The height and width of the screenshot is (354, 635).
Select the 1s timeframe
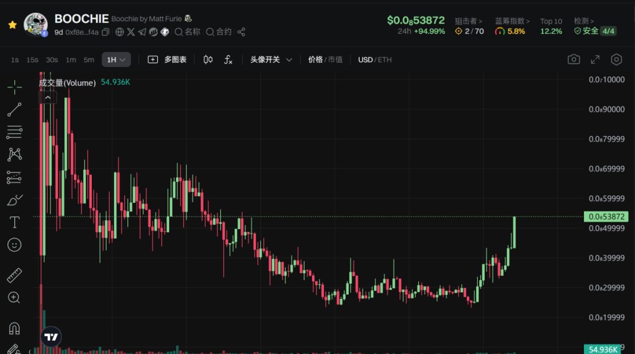(x=14, y=60)
